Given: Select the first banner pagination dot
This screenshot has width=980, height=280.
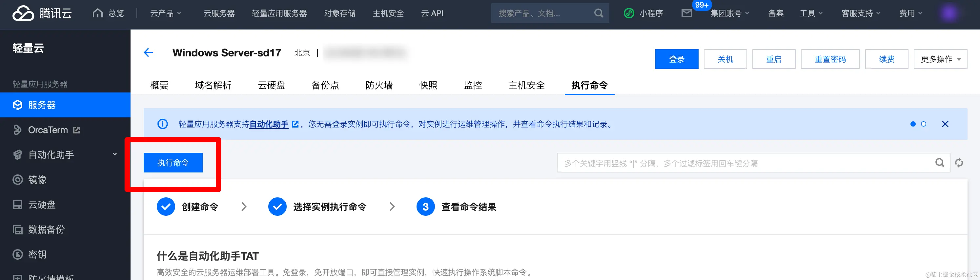Looking at the screenshot, I should 913,124.
